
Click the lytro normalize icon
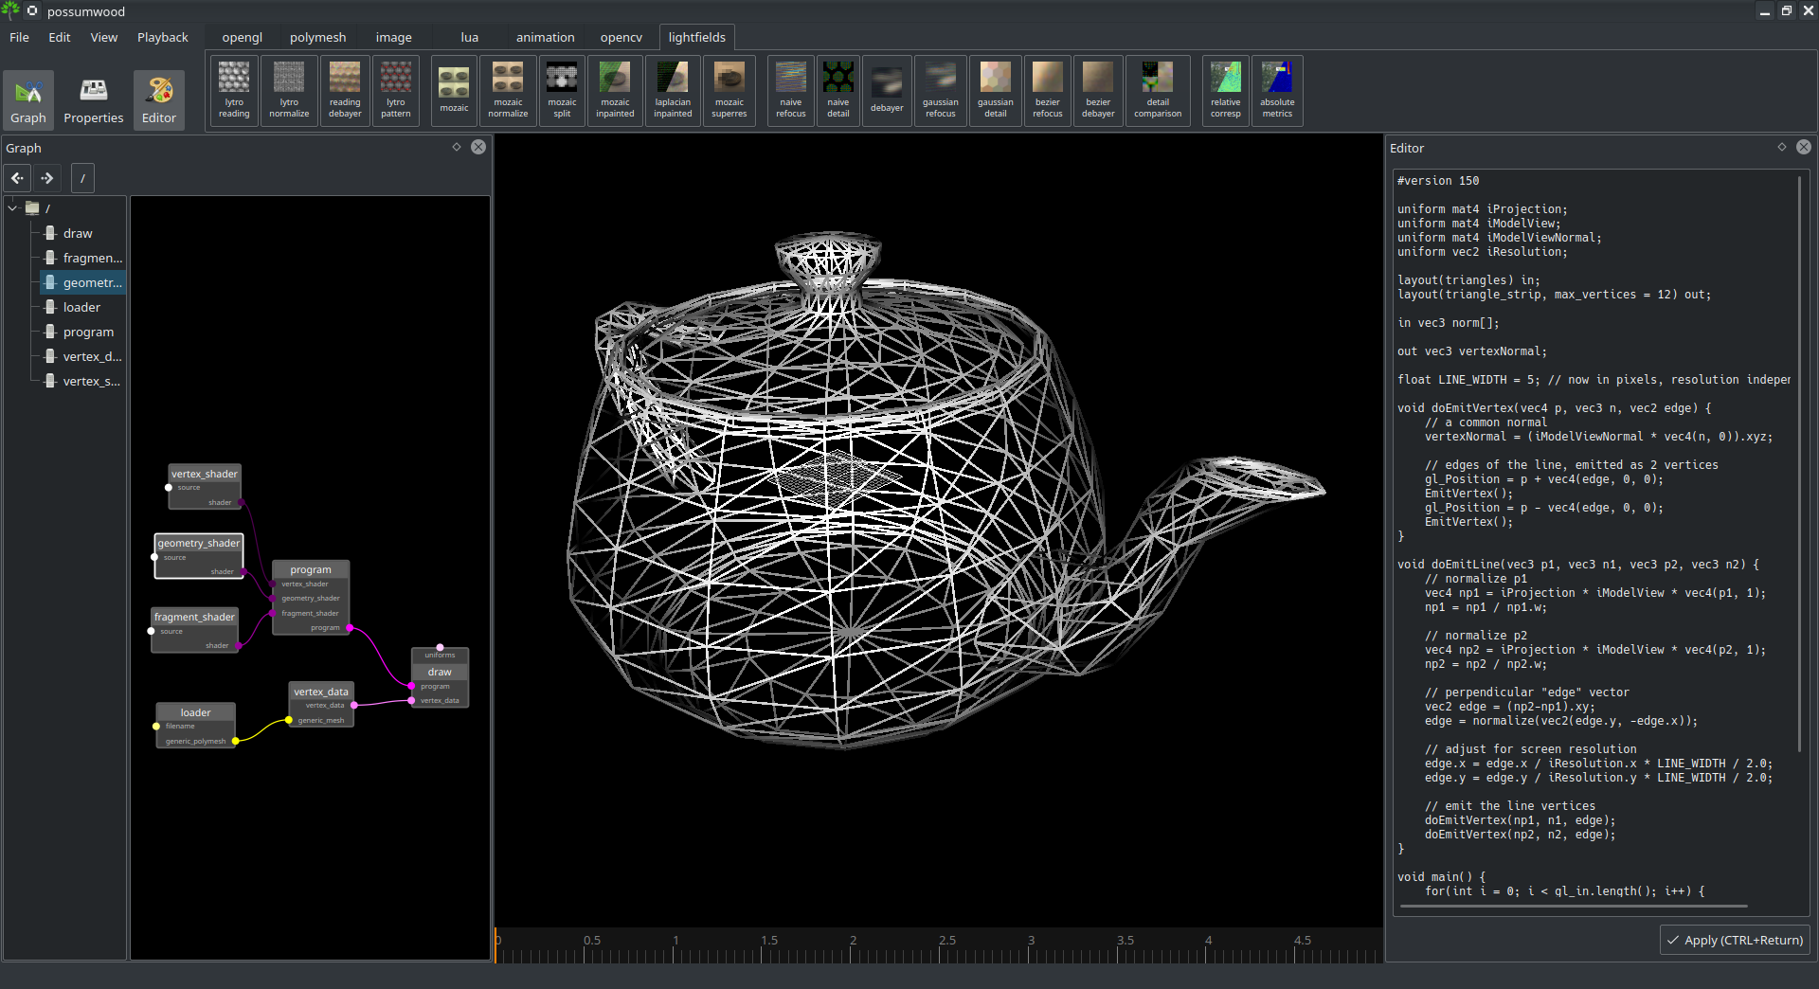click(289, 90)
